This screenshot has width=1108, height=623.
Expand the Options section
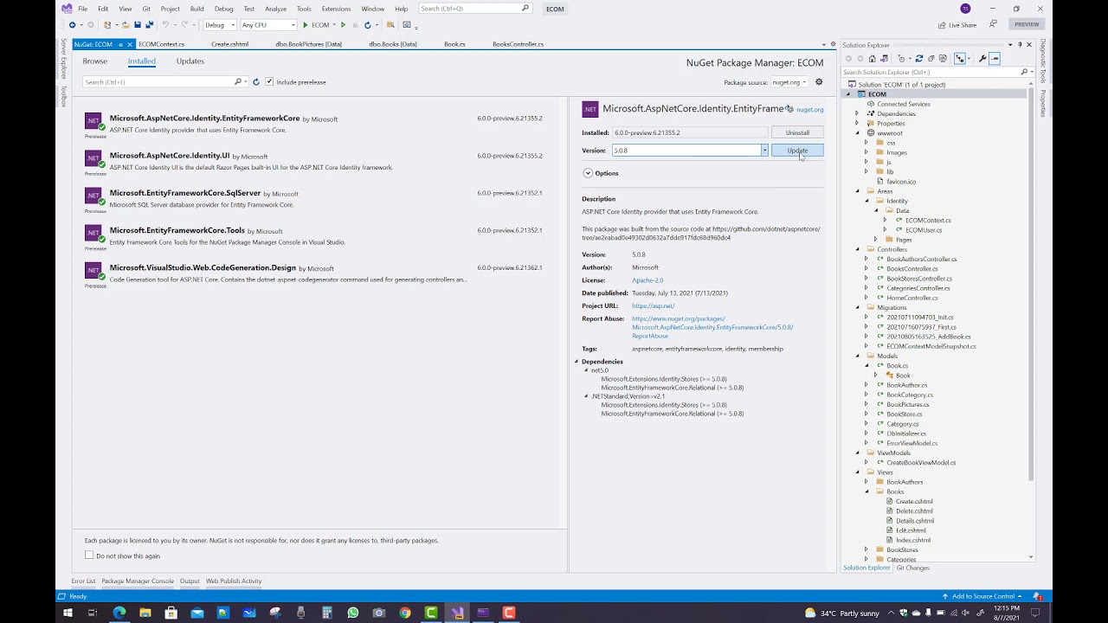coord(588,173)
